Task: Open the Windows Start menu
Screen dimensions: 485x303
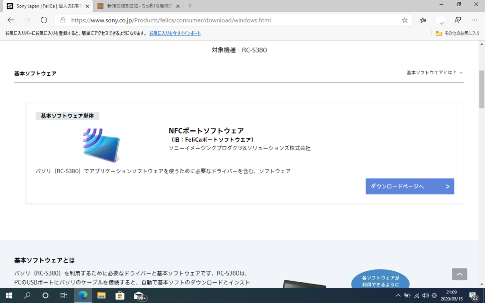Action: pyautogui.click(x=9, y=295)
